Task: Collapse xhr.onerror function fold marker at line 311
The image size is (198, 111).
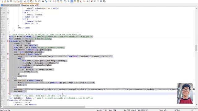Action: click(x=8, y=80)
